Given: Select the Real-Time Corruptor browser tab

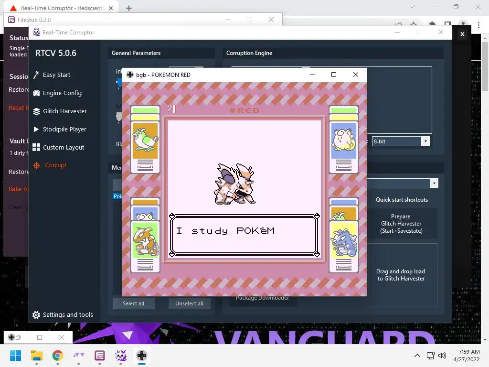Looking at the screenshot, I should click(x=62, y=8).
